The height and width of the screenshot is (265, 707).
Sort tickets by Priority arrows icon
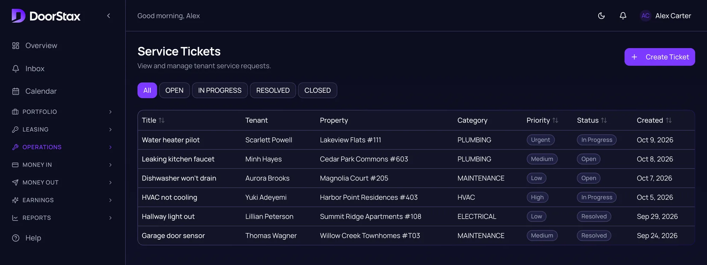pyautogui.click(x=555, y=120)
